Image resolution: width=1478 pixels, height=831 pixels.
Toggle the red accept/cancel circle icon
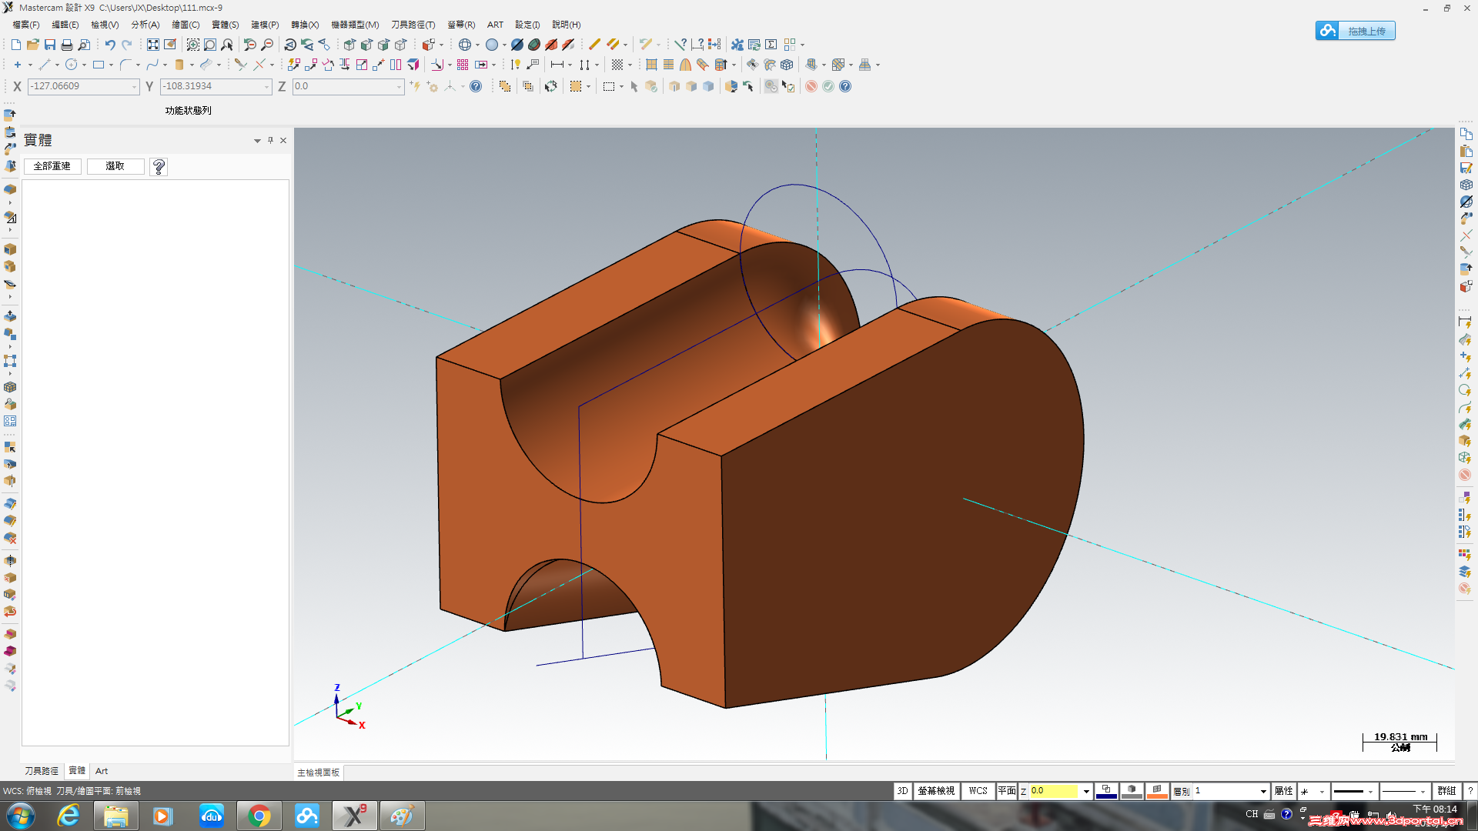[x=811, y=86]
